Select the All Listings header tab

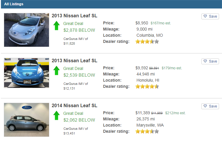point(14,4)
